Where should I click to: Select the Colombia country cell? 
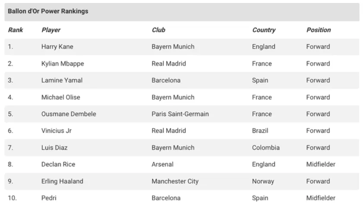(266, 148)
